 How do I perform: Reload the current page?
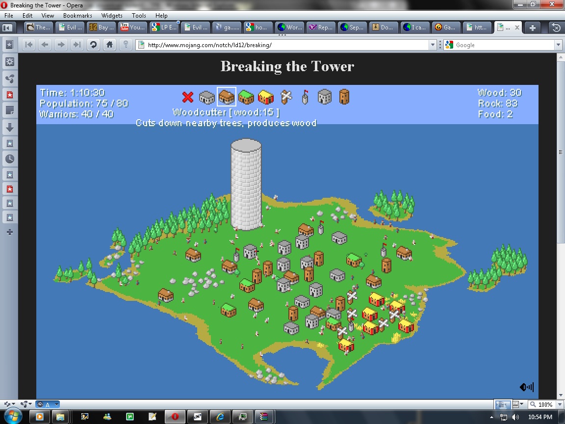pyautogui.click(x=93, y=45)
